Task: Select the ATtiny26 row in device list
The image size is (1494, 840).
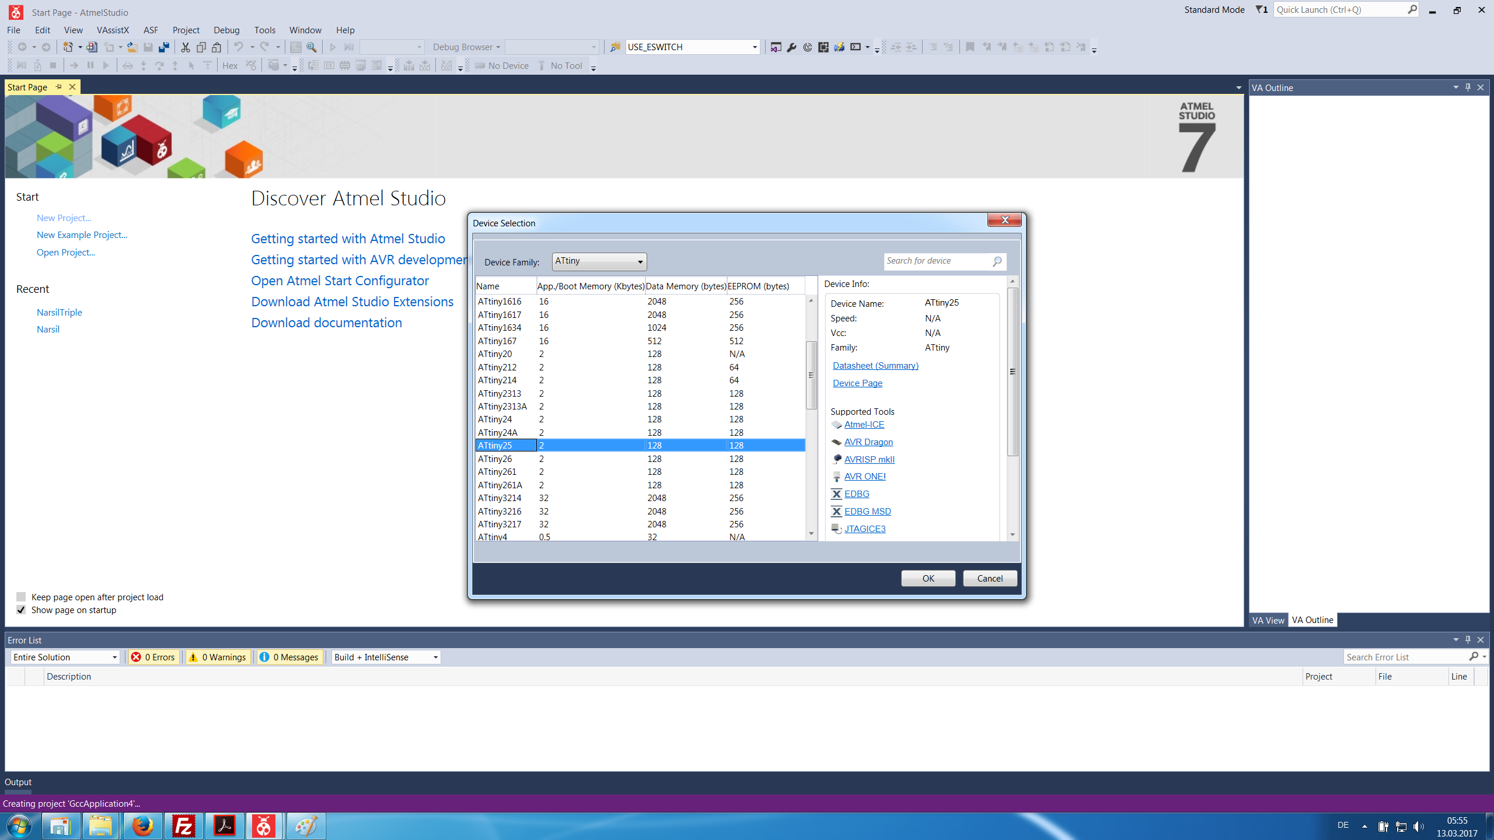Action: coord(640,459)
